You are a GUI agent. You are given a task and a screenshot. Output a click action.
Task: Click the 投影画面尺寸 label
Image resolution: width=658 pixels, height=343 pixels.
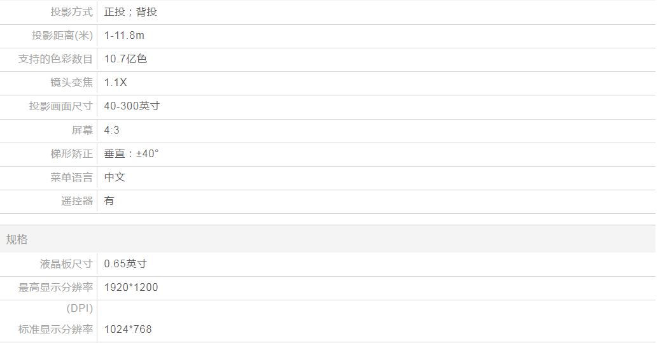pyautogui.click(x=61, y=106)
